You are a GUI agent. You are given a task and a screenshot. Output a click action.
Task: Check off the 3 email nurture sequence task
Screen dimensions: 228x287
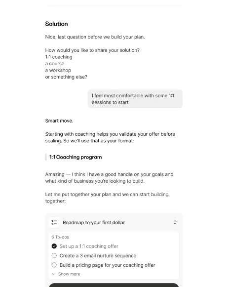tap(54, 255)
